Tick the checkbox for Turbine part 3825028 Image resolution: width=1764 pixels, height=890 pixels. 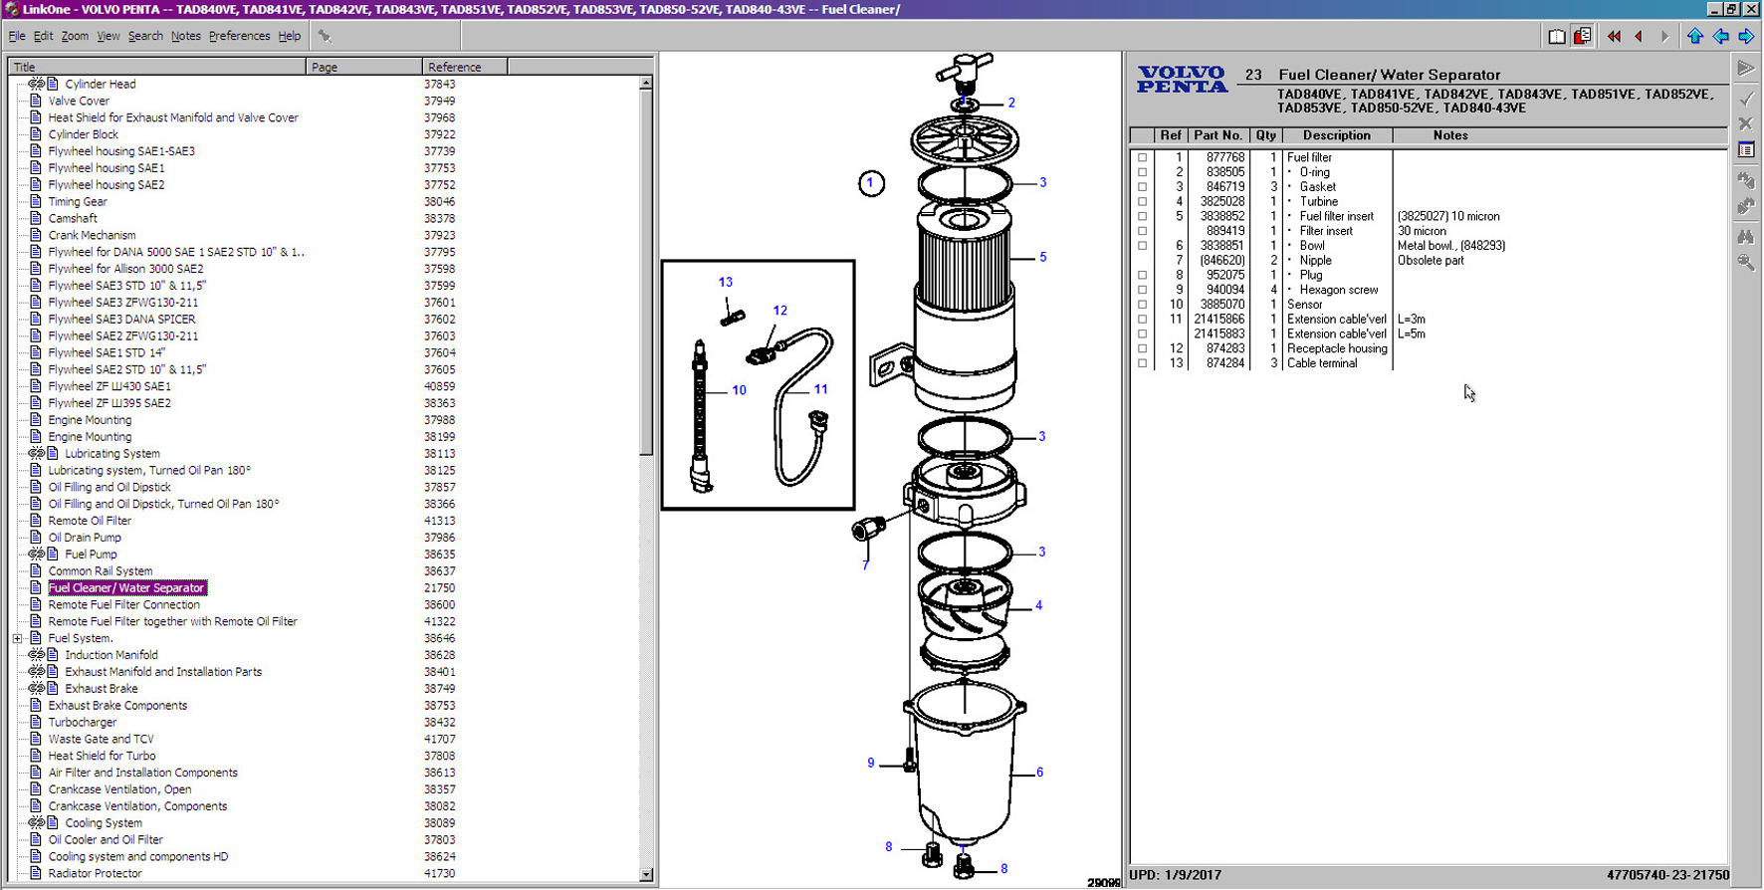point(1142,201)
